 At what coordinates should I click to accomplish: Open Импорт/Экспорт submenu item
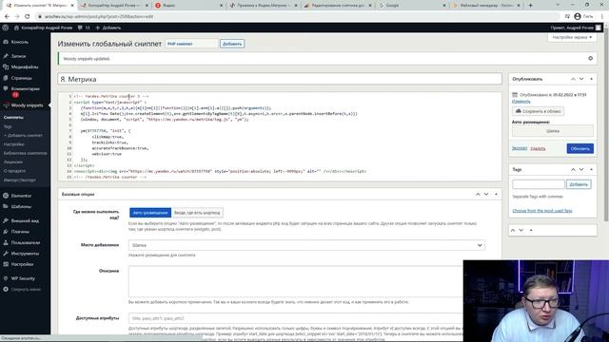tap(19, 180)
